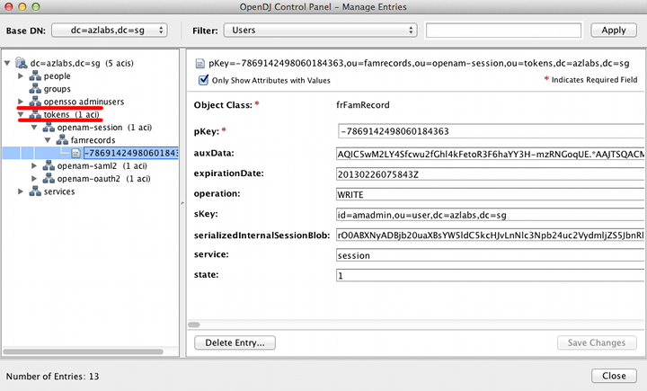Click the selected -786914... entry document icon
The height and width of the screenshot is (391, 647).
[75, 153]
